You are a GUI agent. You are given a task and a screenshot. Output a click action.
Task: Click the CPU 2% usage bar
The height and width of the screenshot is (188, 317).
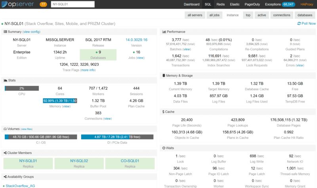[x=22, y=88]
